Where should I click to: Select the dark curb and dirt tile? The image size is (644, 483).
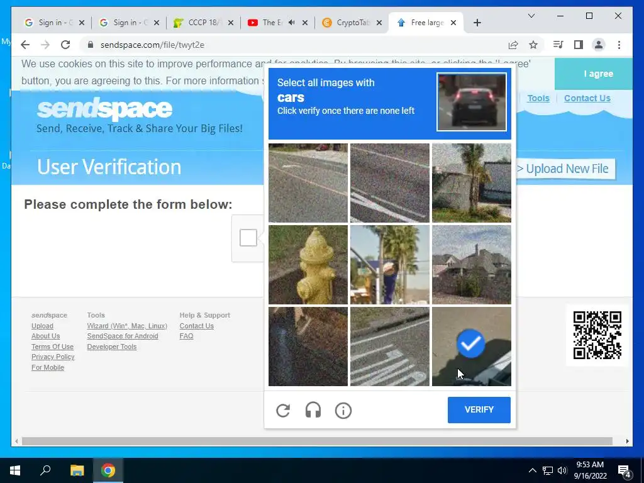coord(308,347)
